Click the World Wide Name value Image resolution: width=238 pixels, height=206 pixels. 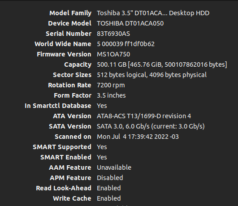pyautogui.click(x=125, y=44)
